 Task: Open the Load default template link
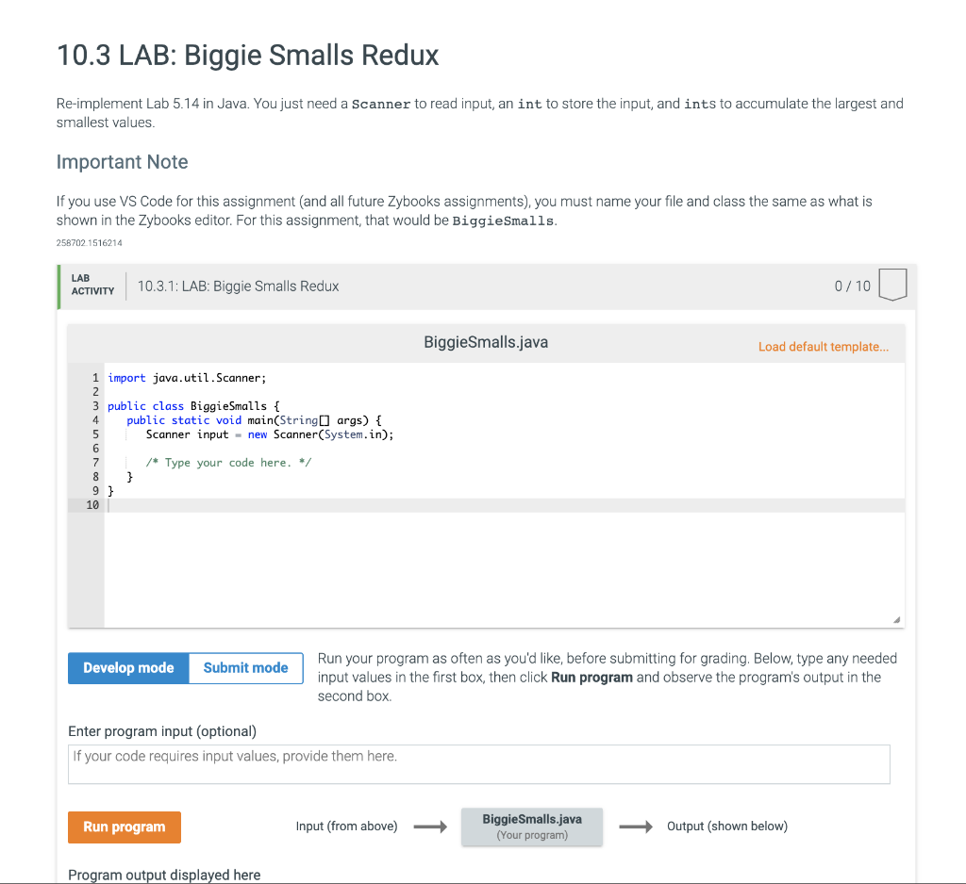pos(823,347)
